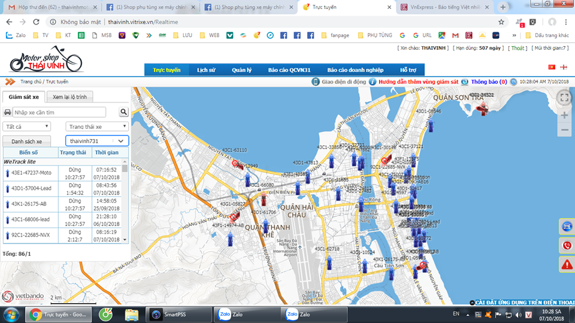Open the "Lịch sử" menu

click(x=206, y=70)
